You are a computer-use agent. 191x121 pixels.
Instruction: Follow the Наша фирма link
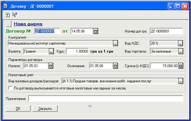click(28, 24)
